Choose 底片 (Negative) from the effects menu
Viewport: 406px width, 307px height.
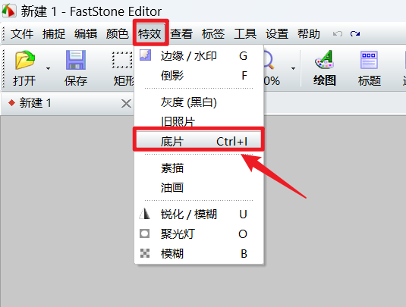click(x=199, y=142)
